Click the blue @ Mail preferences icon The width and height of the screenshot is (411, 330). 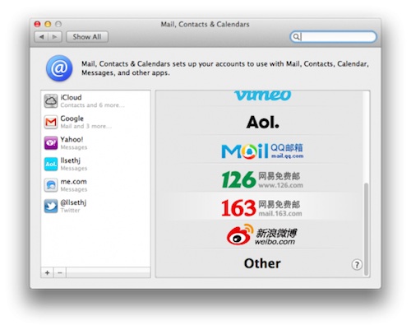[59, 68]
